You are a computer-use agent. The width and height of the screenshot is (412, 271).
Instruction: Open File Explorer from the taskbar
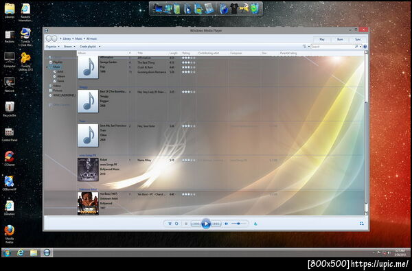34,252
